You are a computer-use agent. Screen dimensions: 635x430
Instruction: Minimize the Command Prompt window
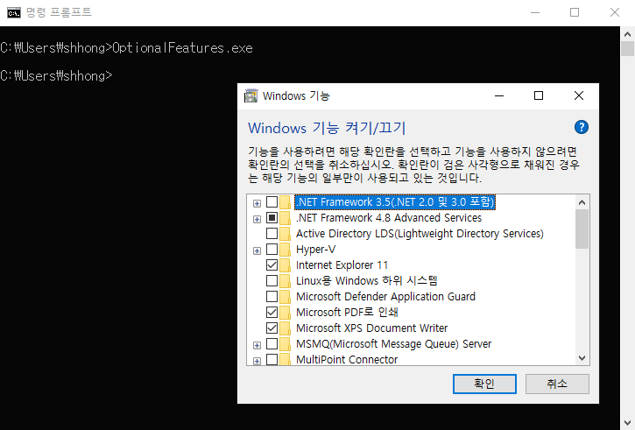(x=535, y=12)
